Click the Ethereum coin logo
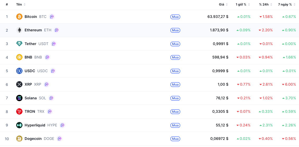Screen dimensions: 299x147 point(19,30)
